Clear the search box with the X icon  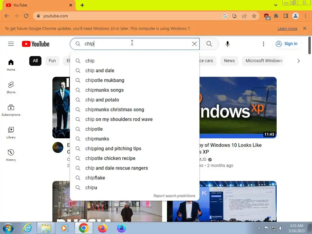pyautogui.click(x=194, y=44)
